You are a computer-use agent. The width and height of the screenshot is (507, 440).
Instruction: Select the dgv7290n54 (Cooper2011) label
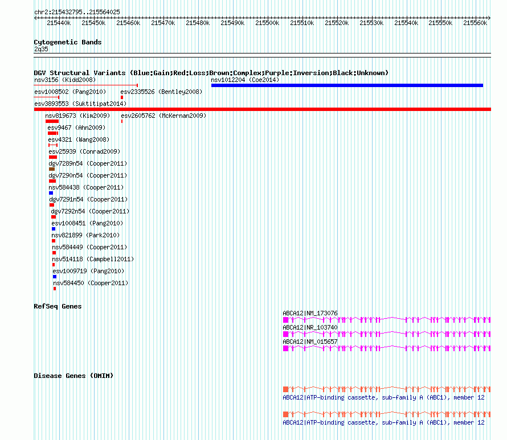[88, 175]
